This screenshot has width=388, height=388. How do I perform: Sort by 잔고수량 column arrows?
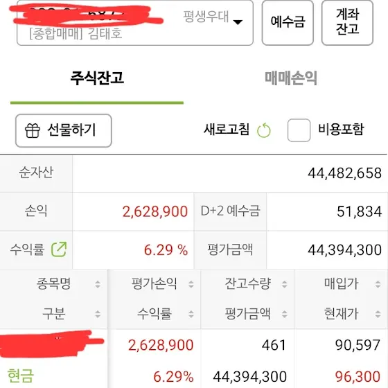click(x=285, y=284)
